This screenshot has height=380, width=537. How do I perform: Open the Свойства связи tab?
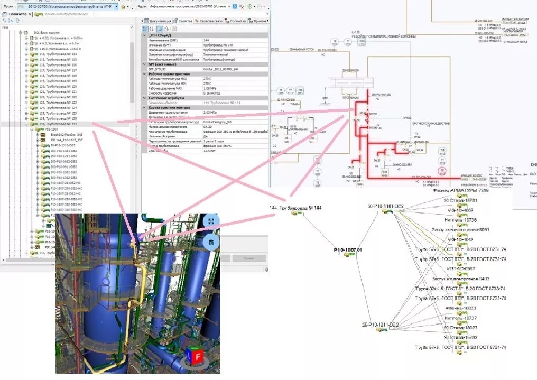tap(209, 21)
